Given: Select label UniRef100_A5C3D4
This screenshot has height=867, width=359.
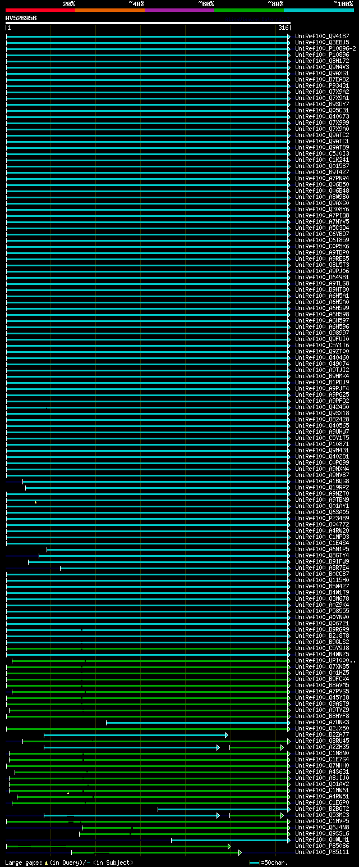Looking at the screenshot, I should click(x=322, y=228).
